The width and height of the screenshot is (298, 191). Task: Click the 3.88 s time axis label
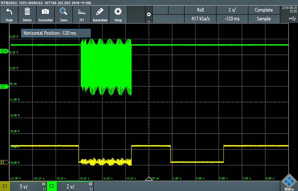pyautogui.click(x=200, y=178)
